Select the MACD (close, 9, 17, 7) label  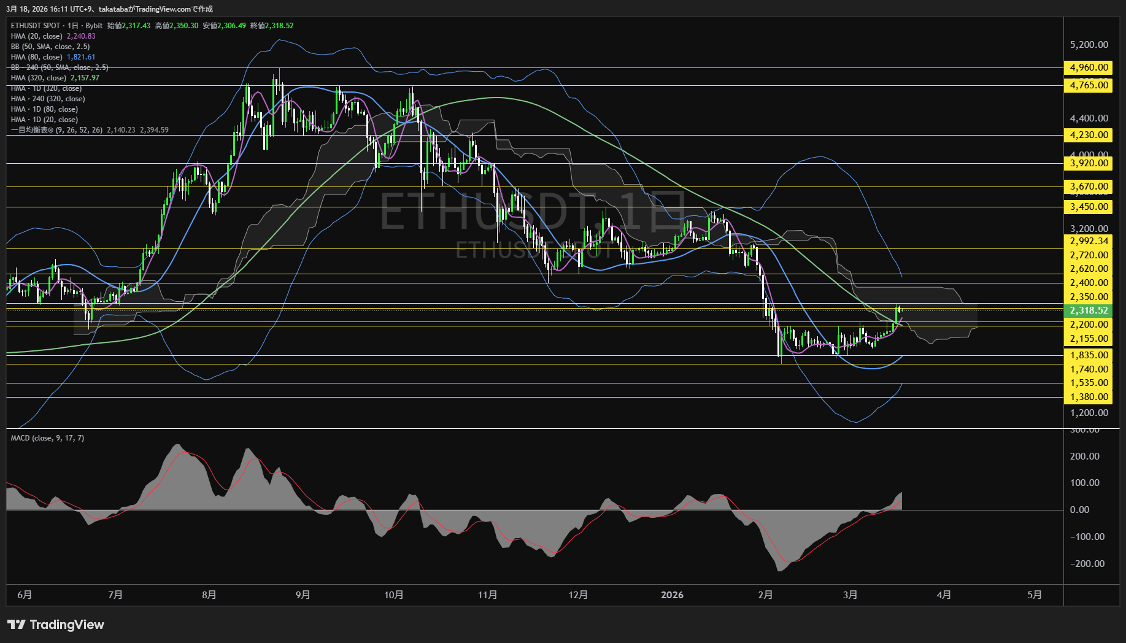(47, 438)
